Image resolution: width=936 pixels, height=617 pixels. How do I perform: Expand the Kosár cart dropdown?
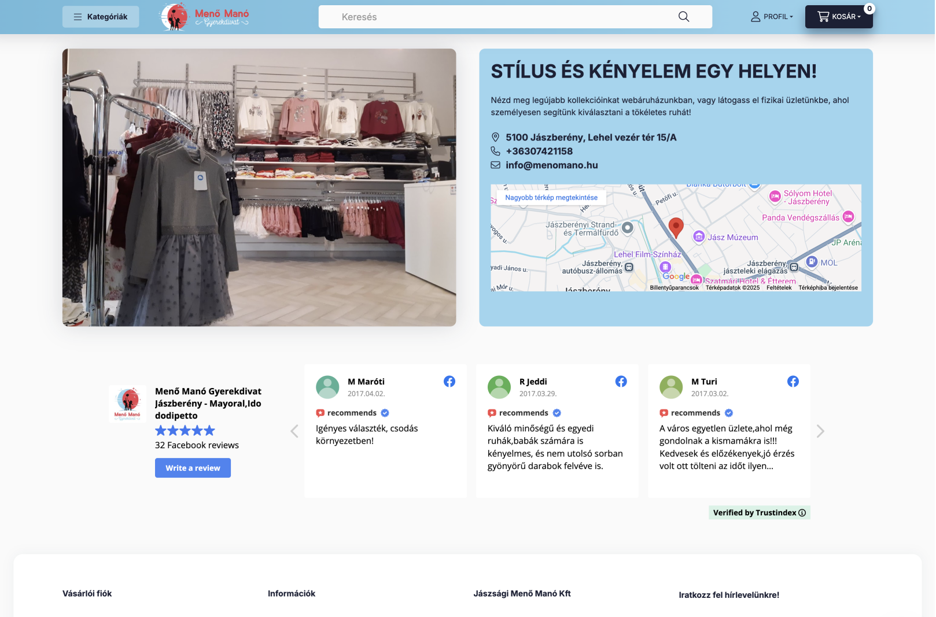point(838,17)
